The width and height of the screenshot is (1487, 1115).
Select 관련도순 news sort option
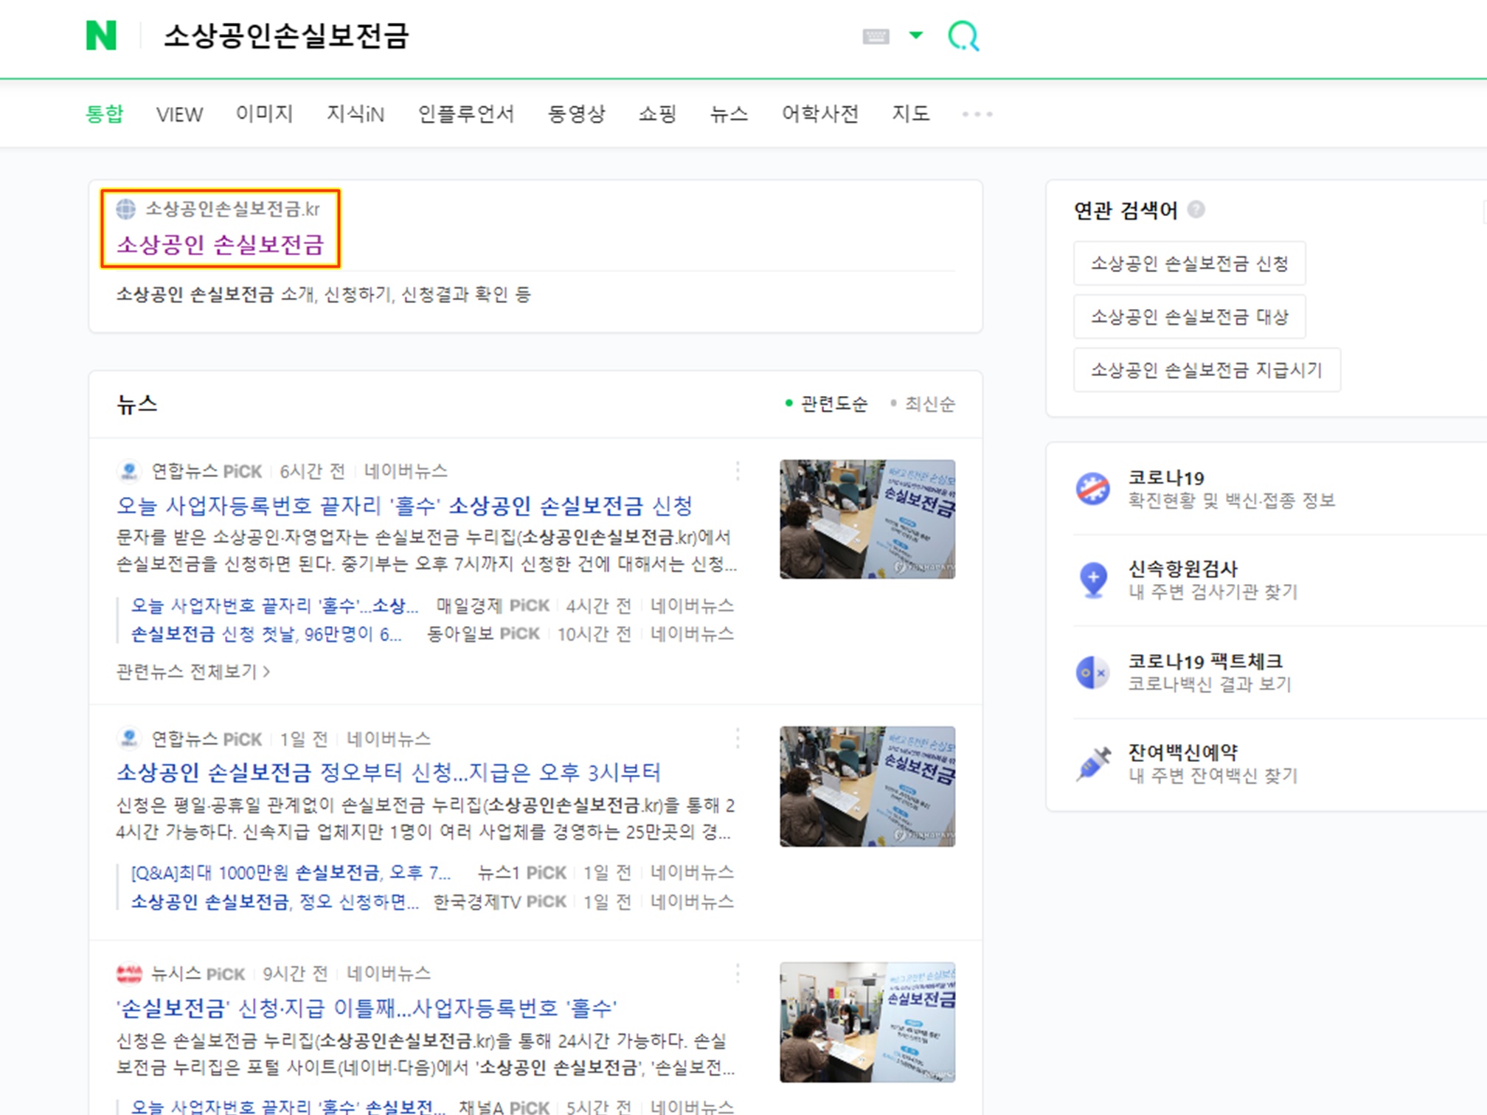pyautogui.click(x=833, y=404)
